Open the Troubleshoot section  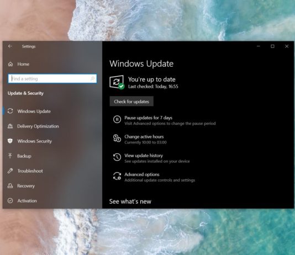30,171
